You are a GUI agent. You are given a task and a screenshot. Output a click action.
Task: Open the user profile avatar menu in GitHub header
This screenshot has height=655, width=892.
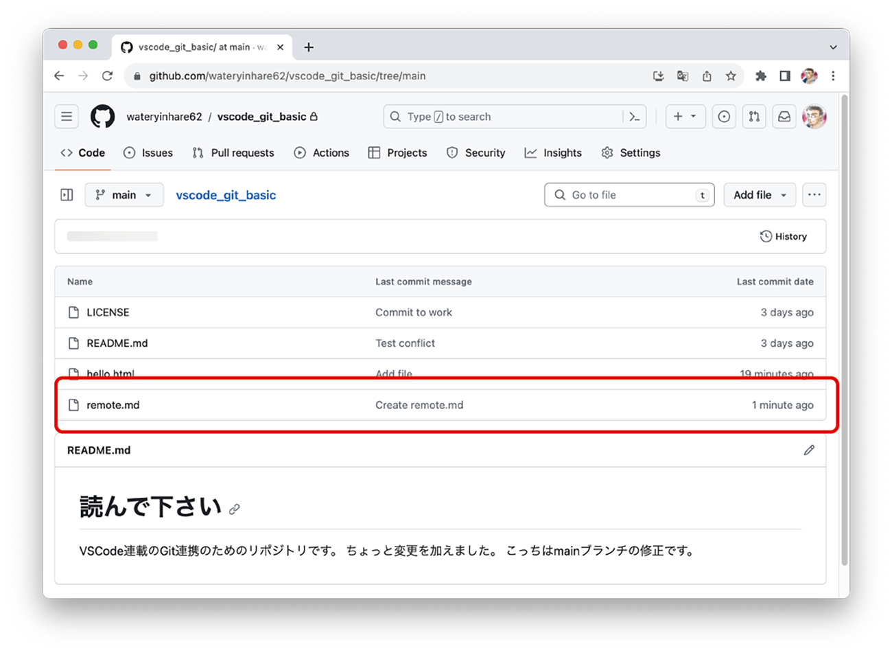pyautogui.click(x=814, y=117)
